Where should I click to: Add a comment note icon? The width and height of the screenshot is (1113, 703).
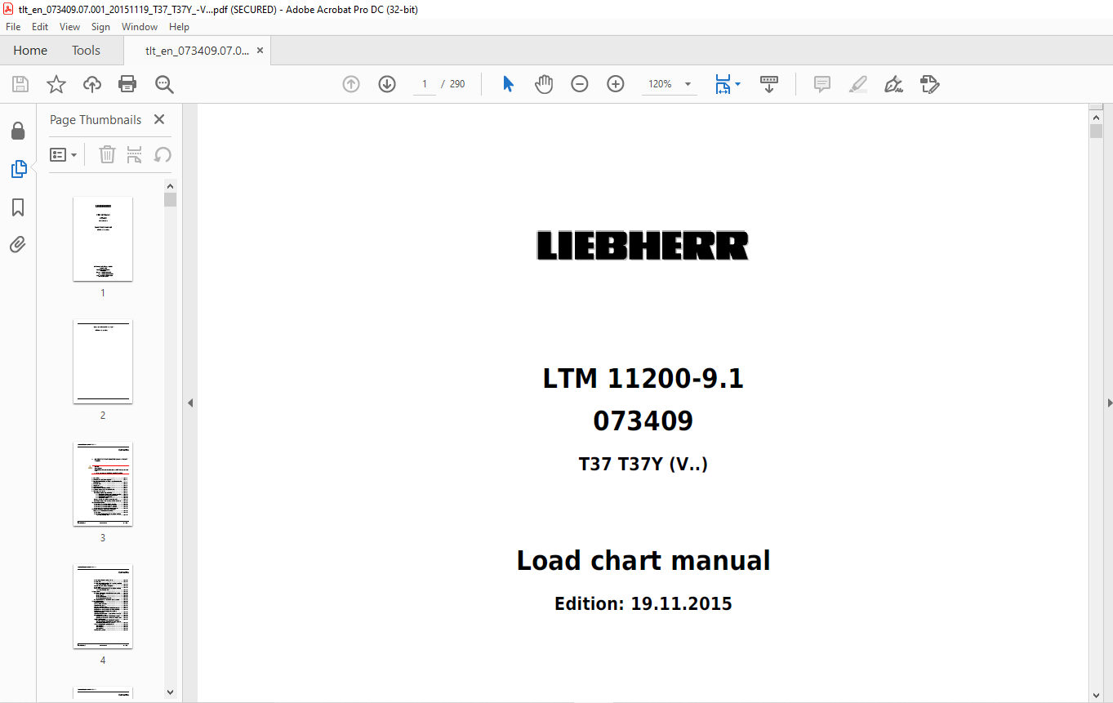coord(822,84)
